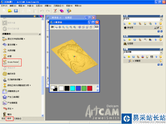Select the isometric cube view in the 3D toolbar
166x124 pixels.
pos(80,27)
